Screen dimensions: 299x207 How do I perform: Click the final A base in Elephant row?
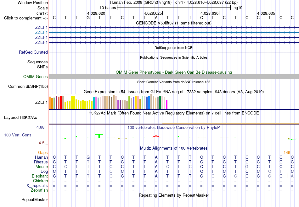[292, 176]
